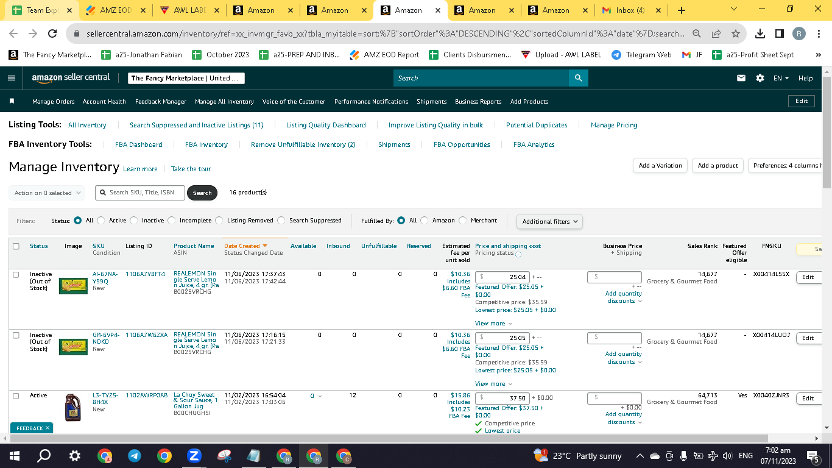Click the volume icon in system tray

[x=727, y=456]
